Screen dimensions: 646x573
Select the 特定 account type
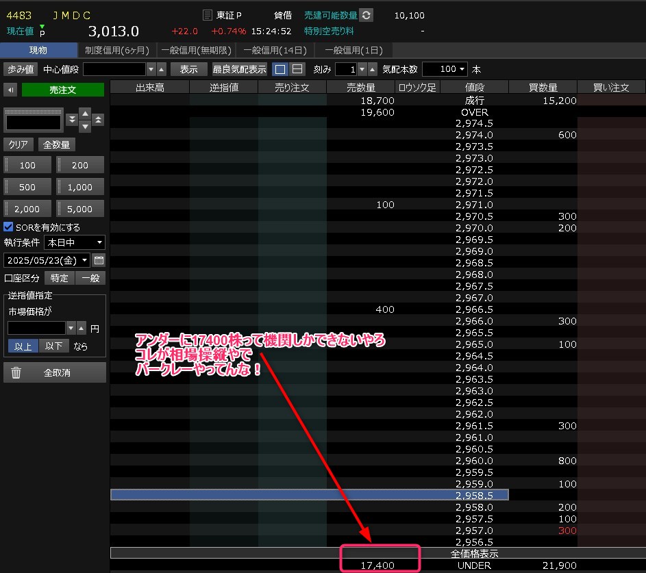[60, 278]
